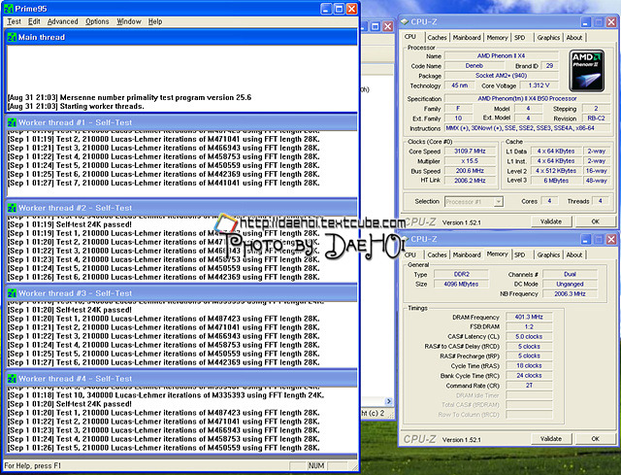Select the SPD tab in upper CPU-Z
This screenshot has width=621, height=475.
[520, 37]
